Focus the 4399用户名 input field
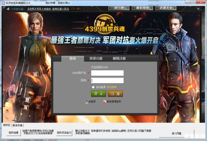The height and width of the screenshot is (141, 207). (x=107, y=73)
